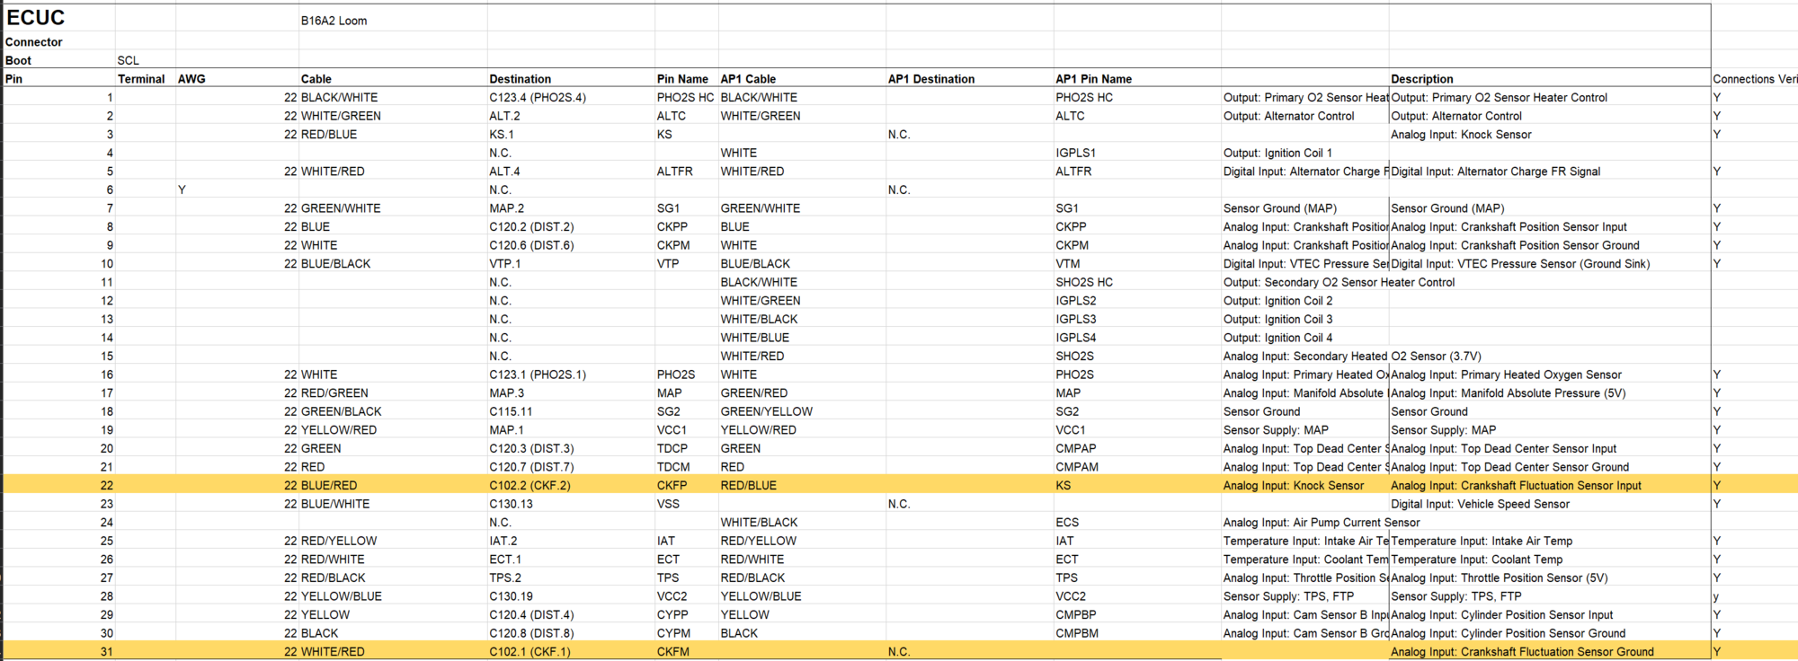Select the ECUC title cell
1798x661 pixels.
(x=36, y=18)
